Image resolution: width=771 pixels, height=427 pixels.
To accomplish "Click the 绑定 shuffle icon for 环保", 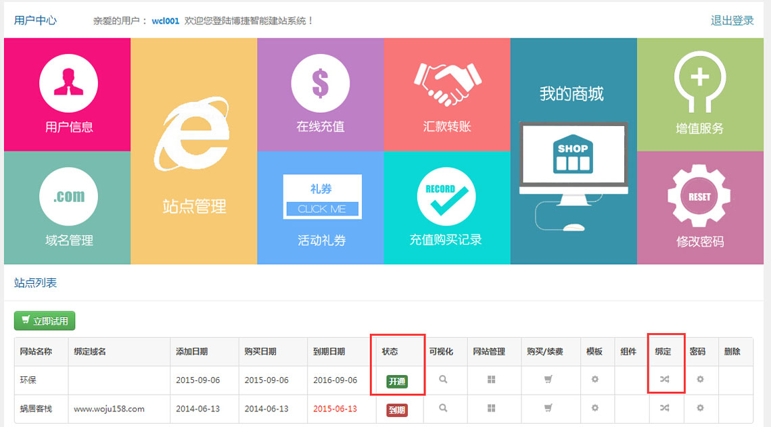I will (x=665, y=380).
